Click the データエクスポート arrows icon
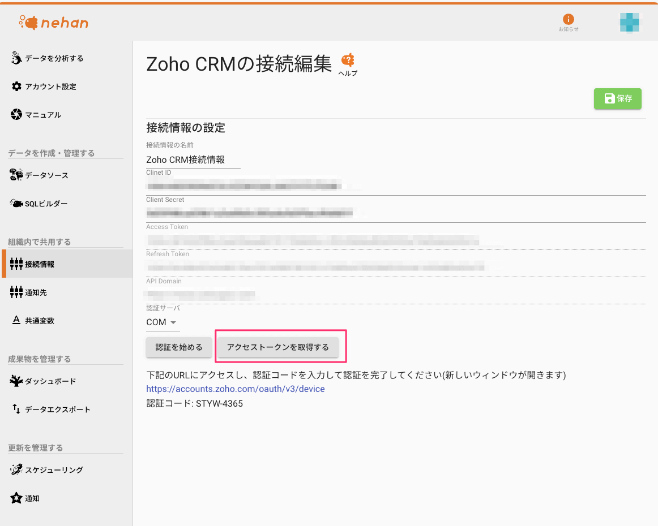 pos(16,409)
